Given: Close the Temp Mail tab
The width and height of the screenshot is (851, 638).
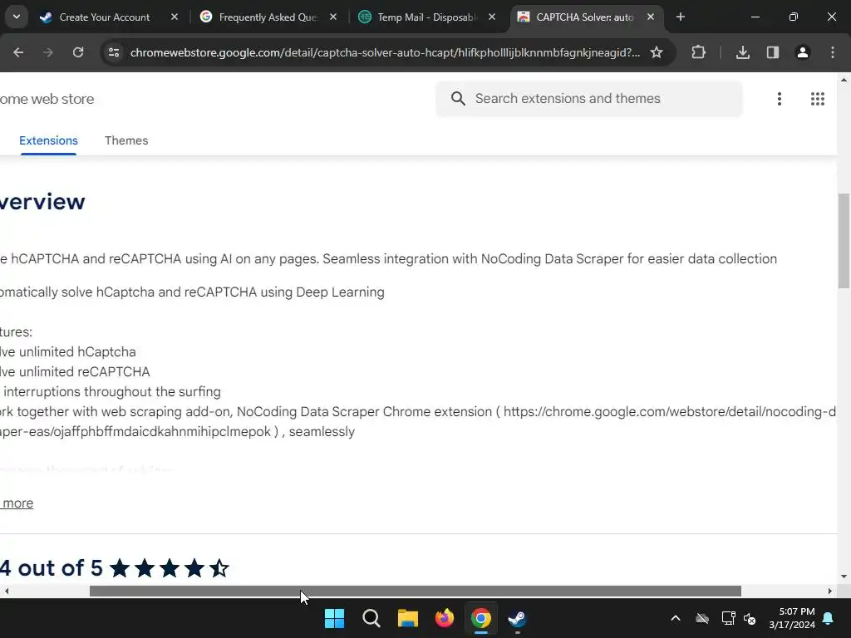Looking at the screenshot, I should click(x=492, y=17).
